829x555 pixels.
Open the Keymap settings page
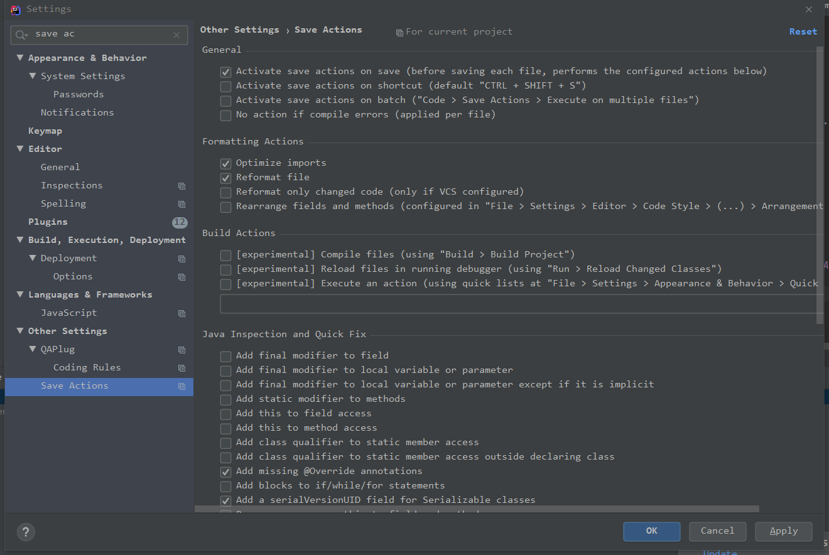(45, 131)
